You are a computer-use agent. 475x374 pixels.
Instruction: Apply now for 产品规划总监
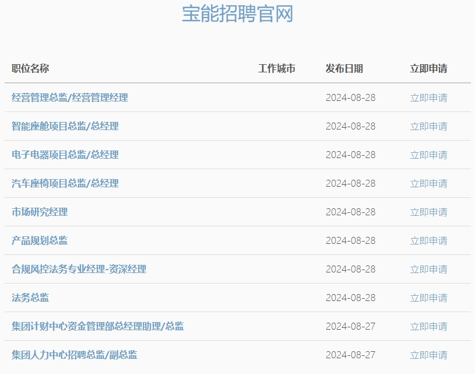pos(428,240)
